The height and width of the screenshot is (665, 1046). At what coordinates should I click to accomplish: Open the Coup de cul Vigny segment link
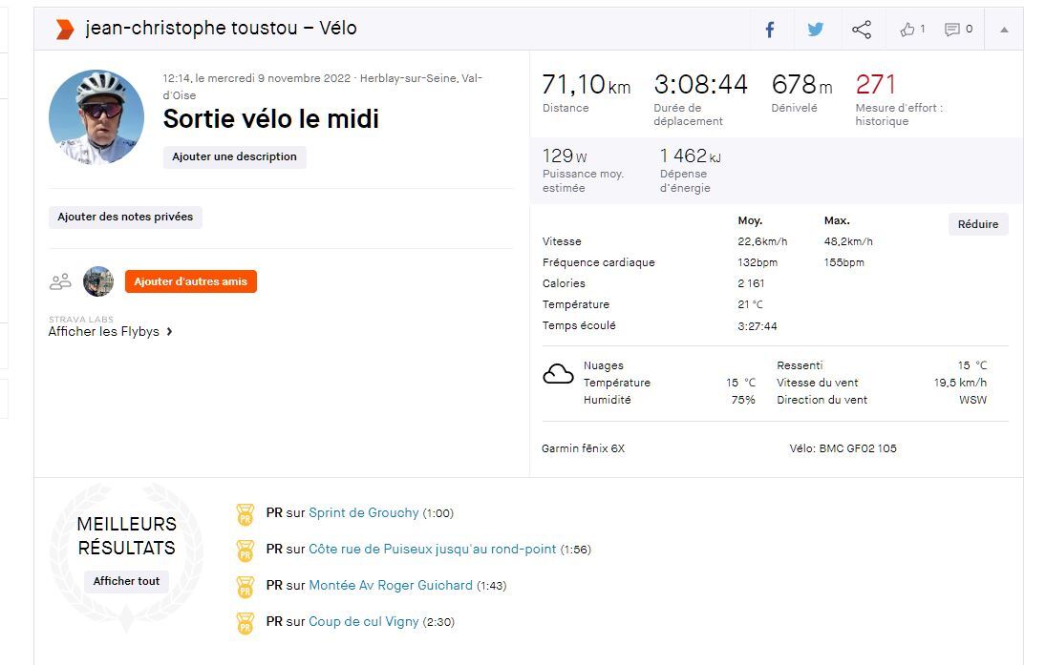pyautogui.click(x=363, y=621)
